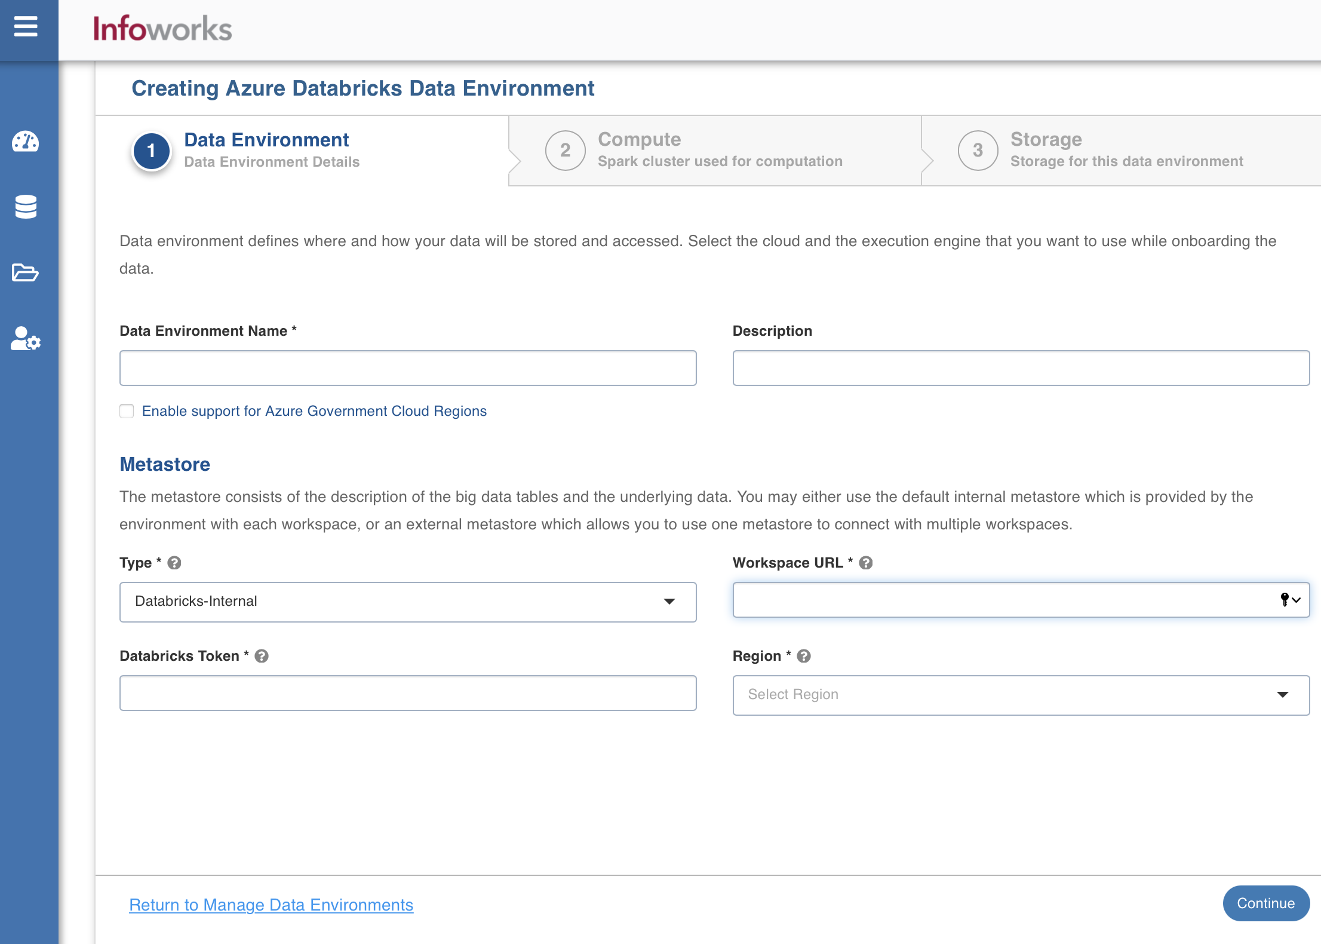Screen dimensions: 1321x944
Task: Click the step 2 number circle
Action: pos(565,151)
